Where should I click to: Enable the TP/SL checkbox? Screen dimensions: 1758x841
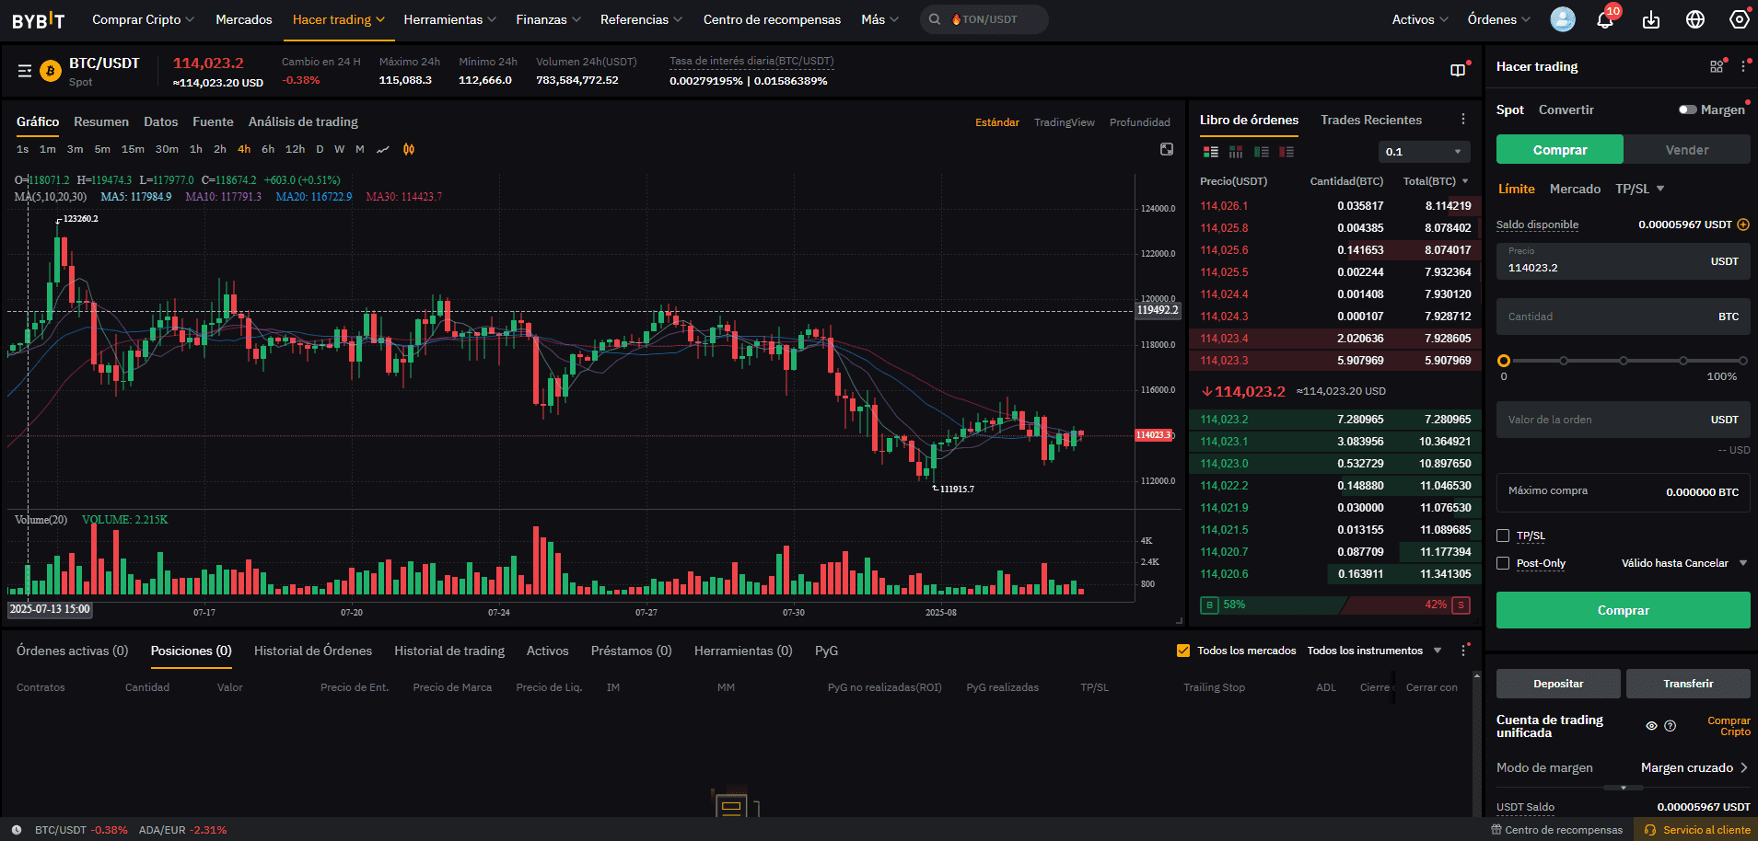click(1503, 536)
